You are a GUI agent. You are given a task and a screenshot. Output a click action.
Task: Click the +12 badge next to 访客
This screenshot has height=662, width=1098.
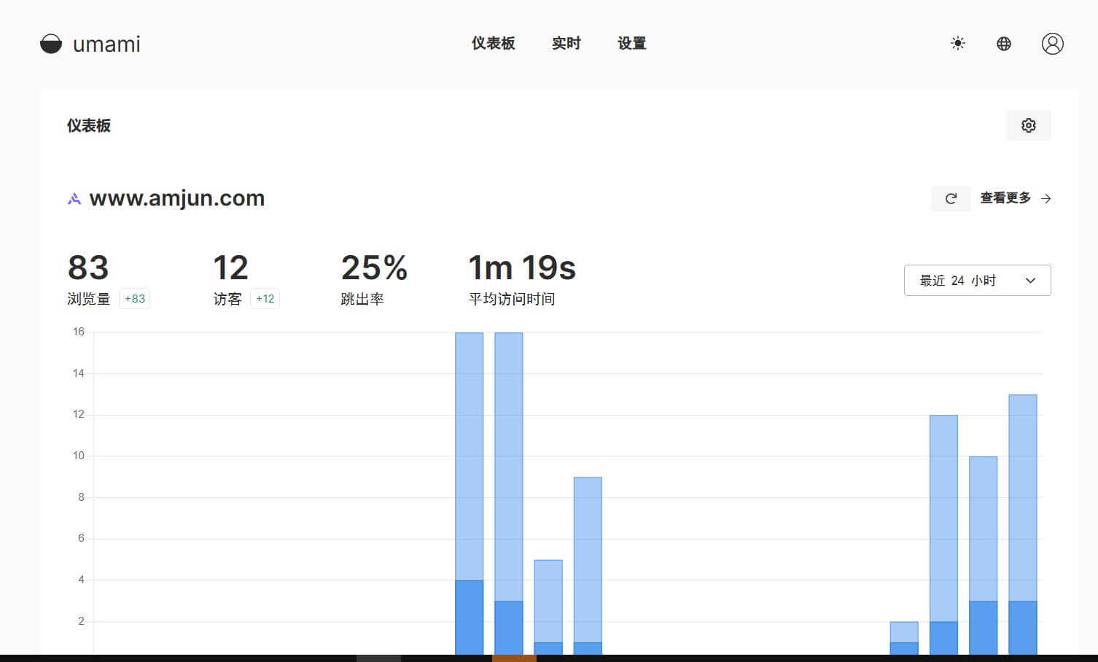(x=265, y=298)
